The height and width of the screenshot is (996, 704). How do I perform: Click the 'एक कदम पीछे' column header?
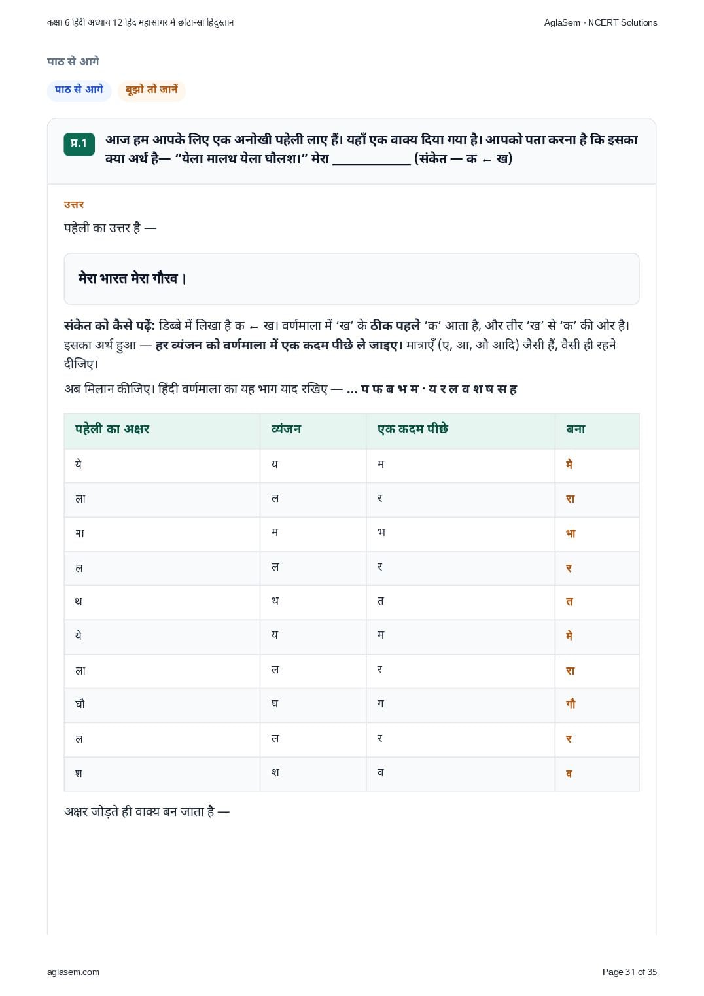(413, 429)
